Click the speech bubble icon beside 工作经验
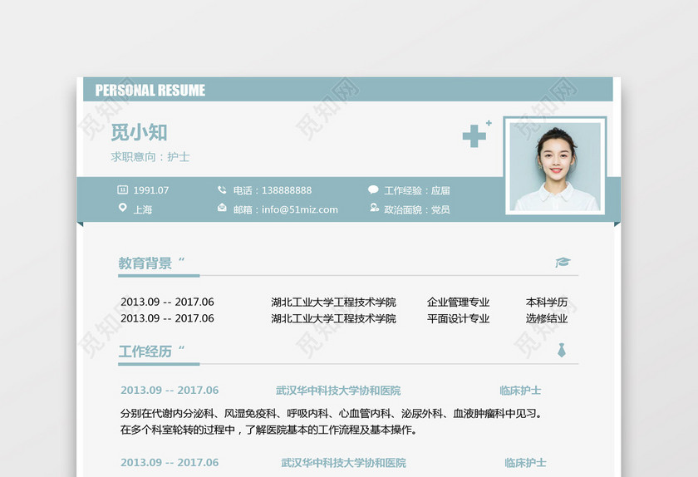Image resolution: width=698 pixels, height=477 pixels. coord(373,189)
